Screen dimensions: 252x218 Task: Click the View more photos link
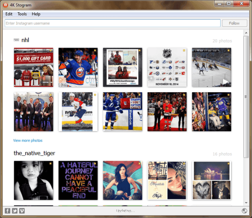[28, 140]
